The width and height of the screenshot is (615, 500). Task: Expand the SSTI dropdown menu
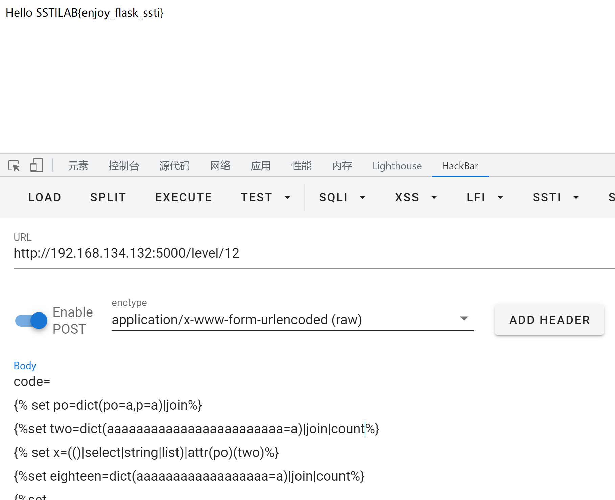[x=556, y=197]
